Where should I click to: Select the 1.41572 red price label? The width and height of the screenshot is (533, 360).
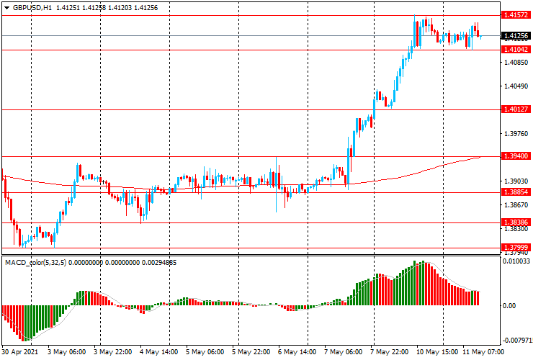tap(516, 14)
